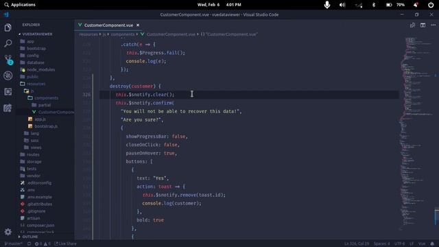Open the .env file
The height and width of the screenshot is (247, 439).
(31, 190)
